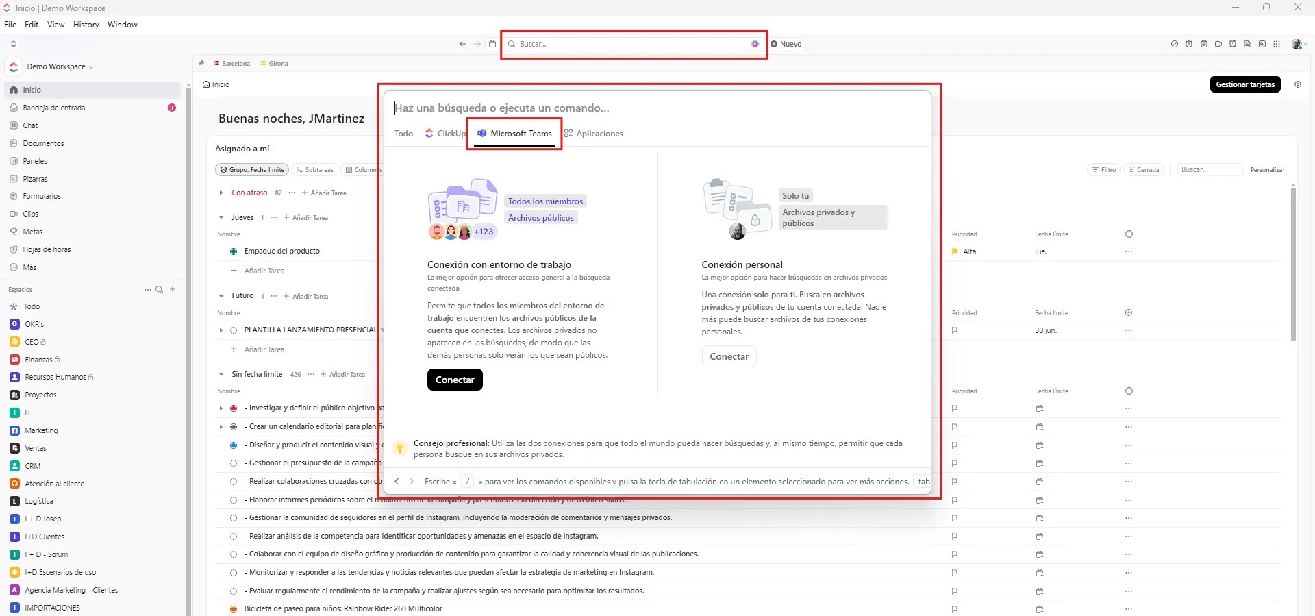Viewport: 1315px width, 616px height.
Task: Go back using the arrow left of the search bar
Action: pos(463,44)
